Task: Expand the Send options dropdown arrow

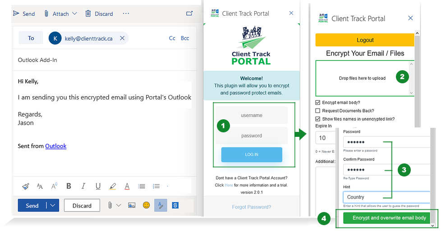Action: [x=53, y=205]
